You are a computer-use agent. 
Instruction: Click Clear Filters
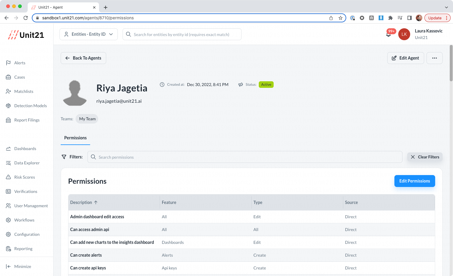(x=425, y=157)
